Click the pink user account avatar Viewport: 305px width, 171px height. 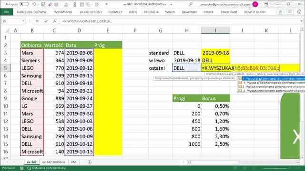pyautogui.click(x=255, y=4)
